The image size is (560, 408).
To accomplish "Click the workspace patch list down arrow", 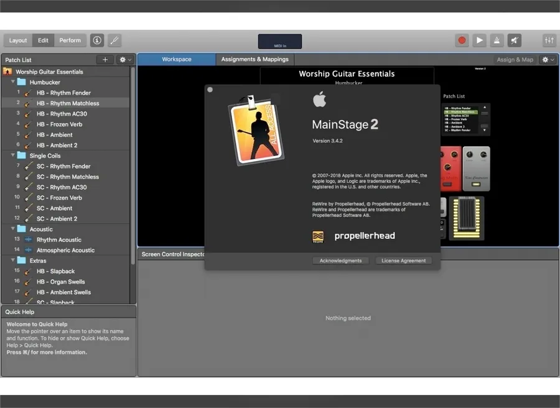I will tap(484, 130).
